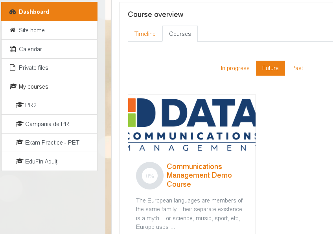This screenshot has width=333, height=234.
Task: Open the Calendar icon in sidebar
Action: tap(13, 49)
